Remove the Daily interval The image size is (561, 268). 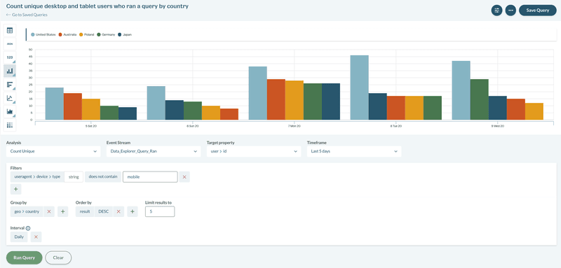point(36,237)
